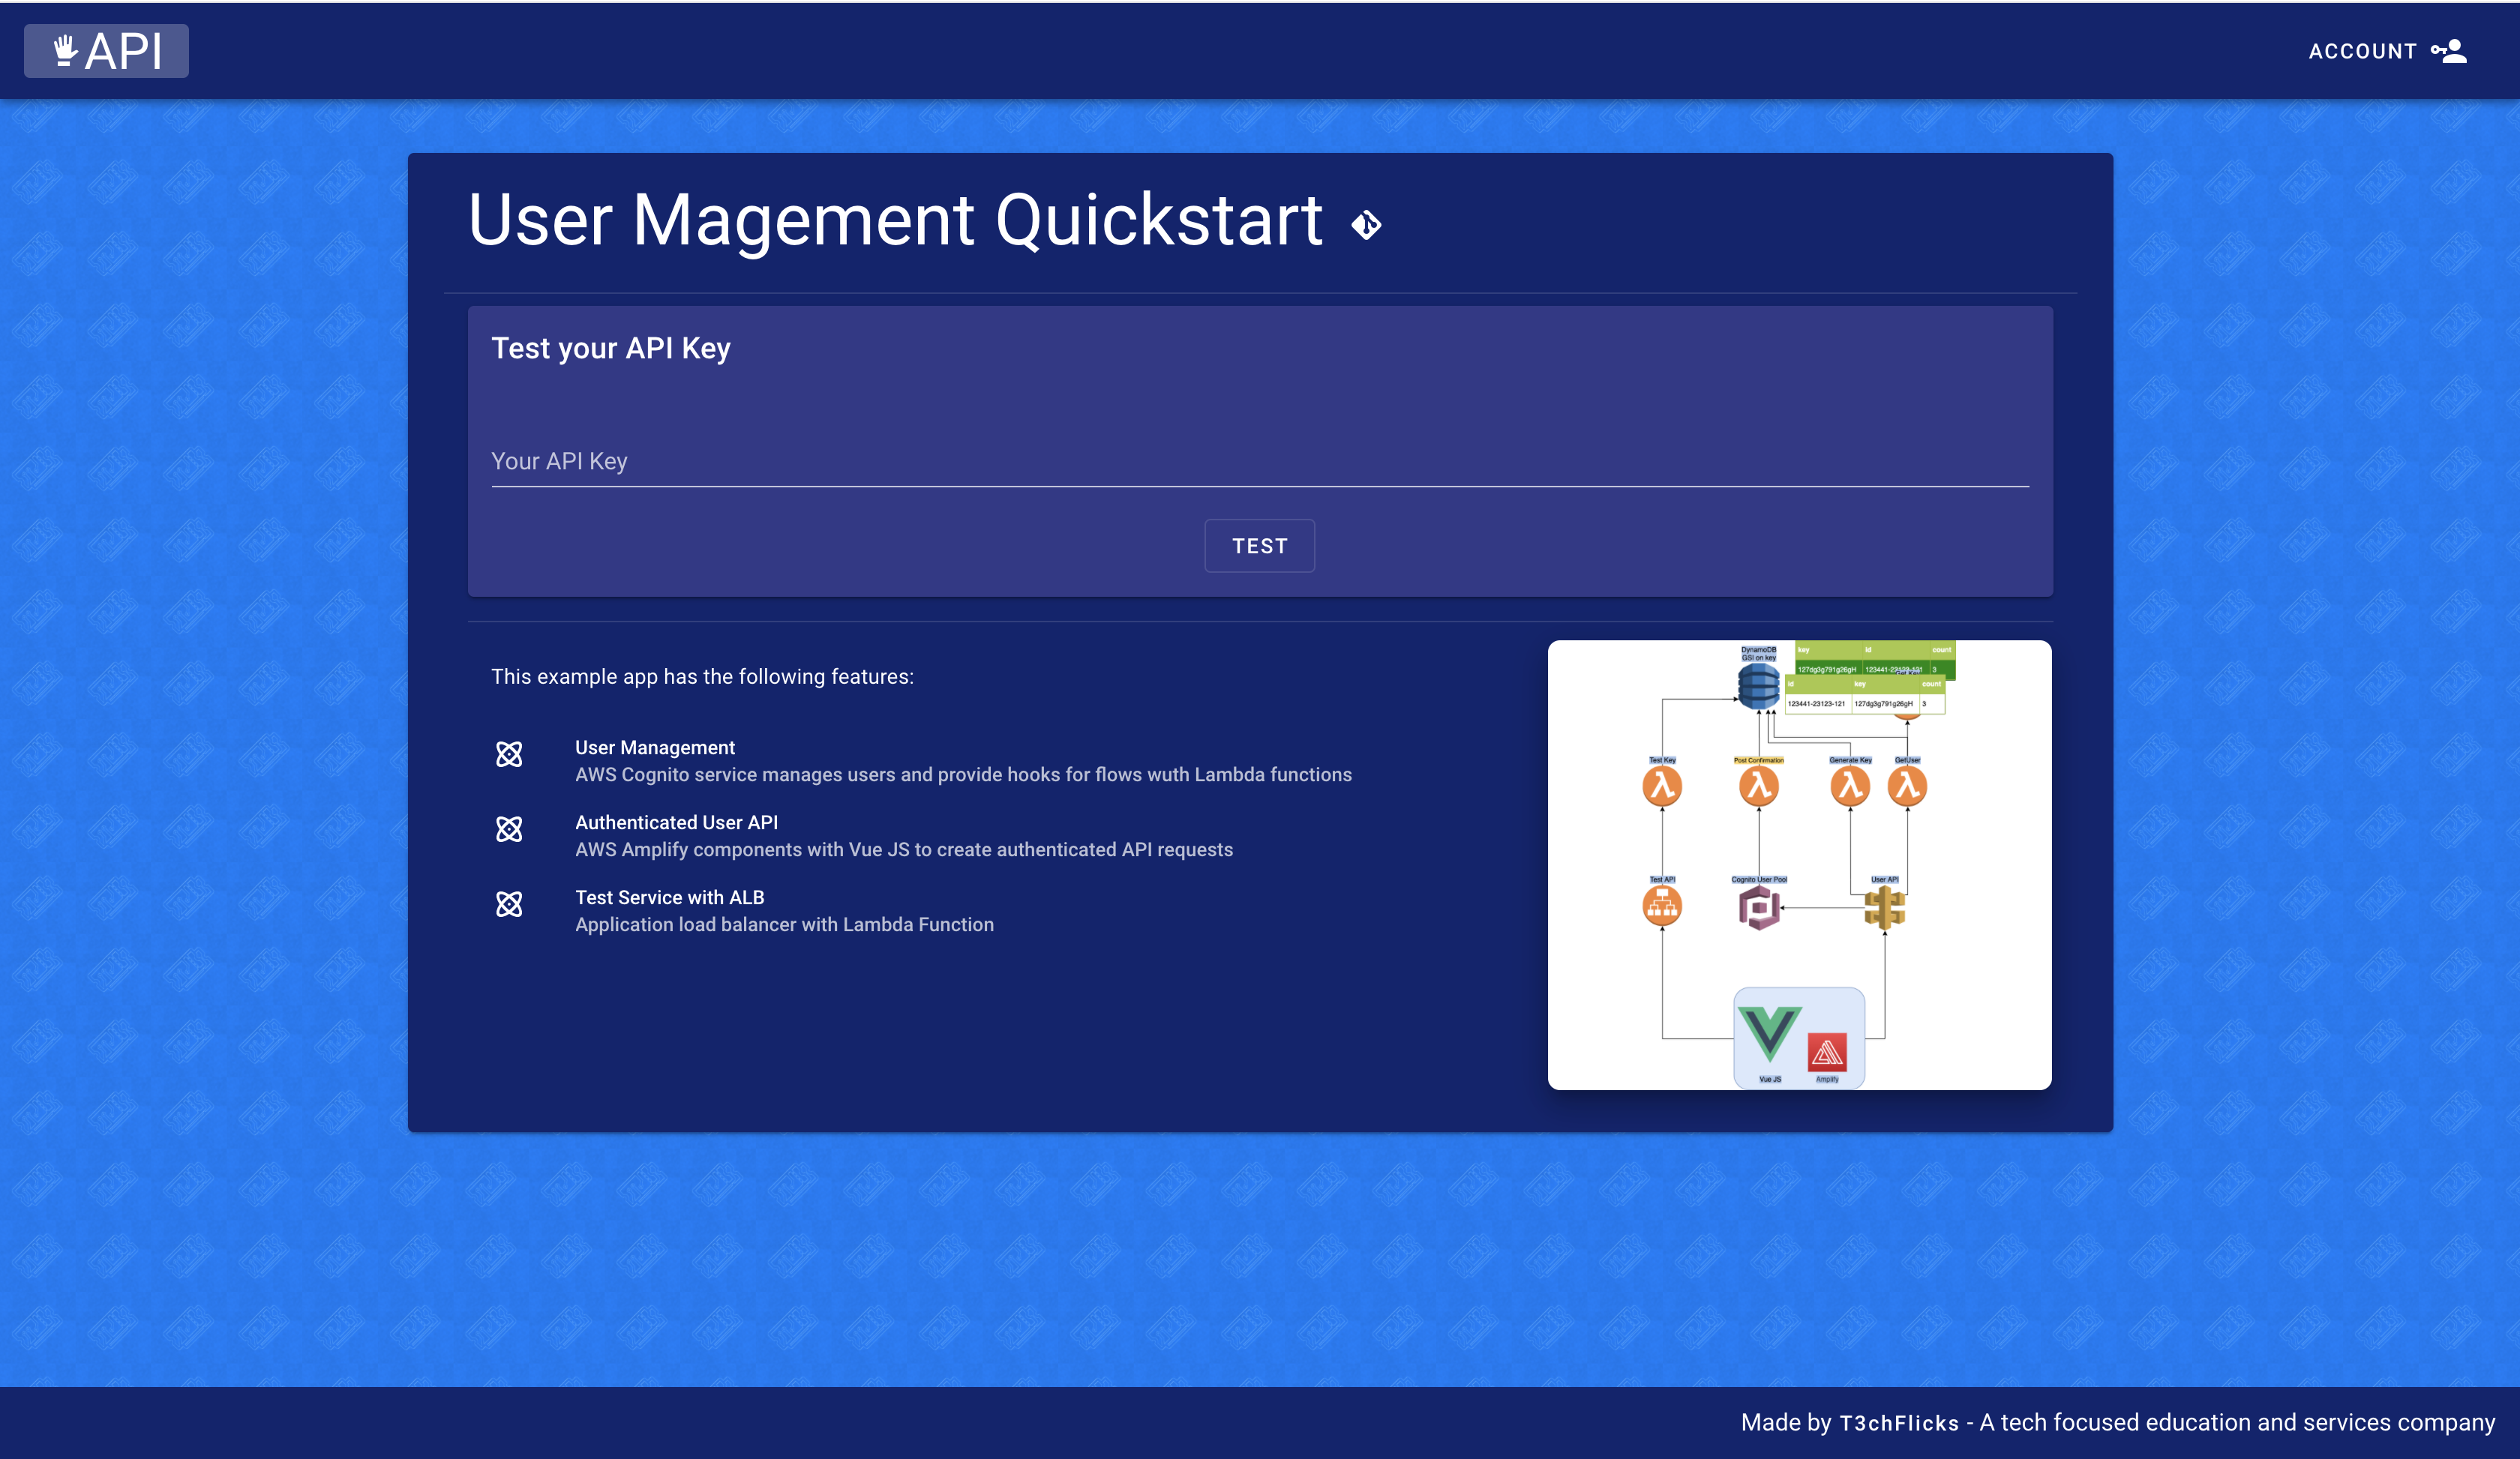The width and height of the screenshot is (2520, 1459).
Task: Click the account key-person icon
Action: (2449, 51)
